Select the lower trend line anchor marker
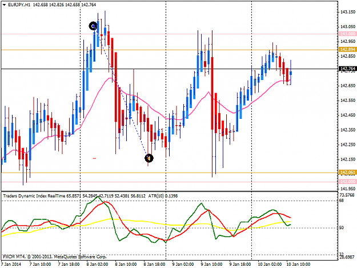The image size is (357, 268). (149, 158)
